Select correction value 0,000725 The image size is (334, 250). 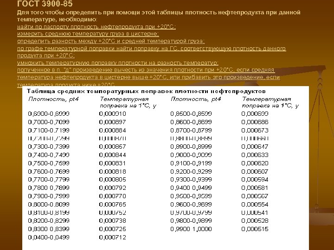click(112, 229)
